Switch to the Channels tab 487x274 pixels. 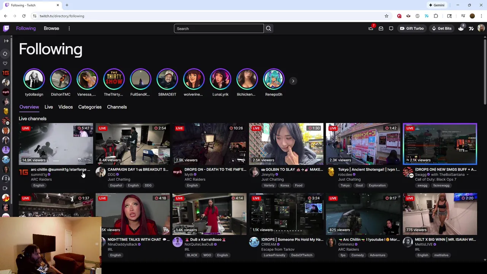click(x=117, y=107)
